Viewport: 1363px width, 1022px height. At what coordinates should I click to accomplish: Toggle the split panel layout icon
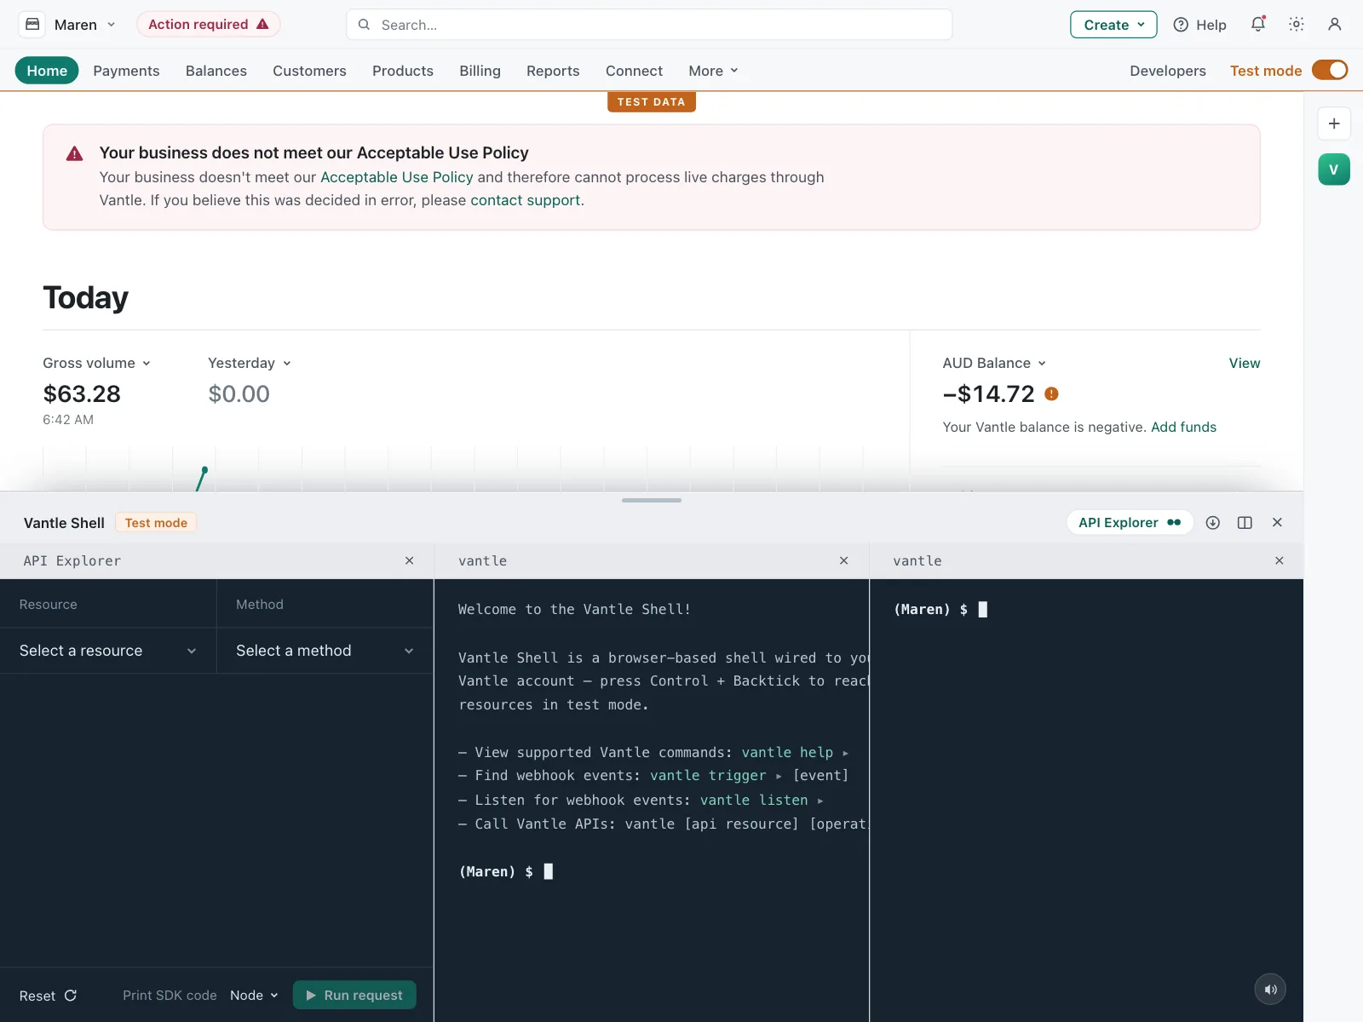[x=1245, y=523]
